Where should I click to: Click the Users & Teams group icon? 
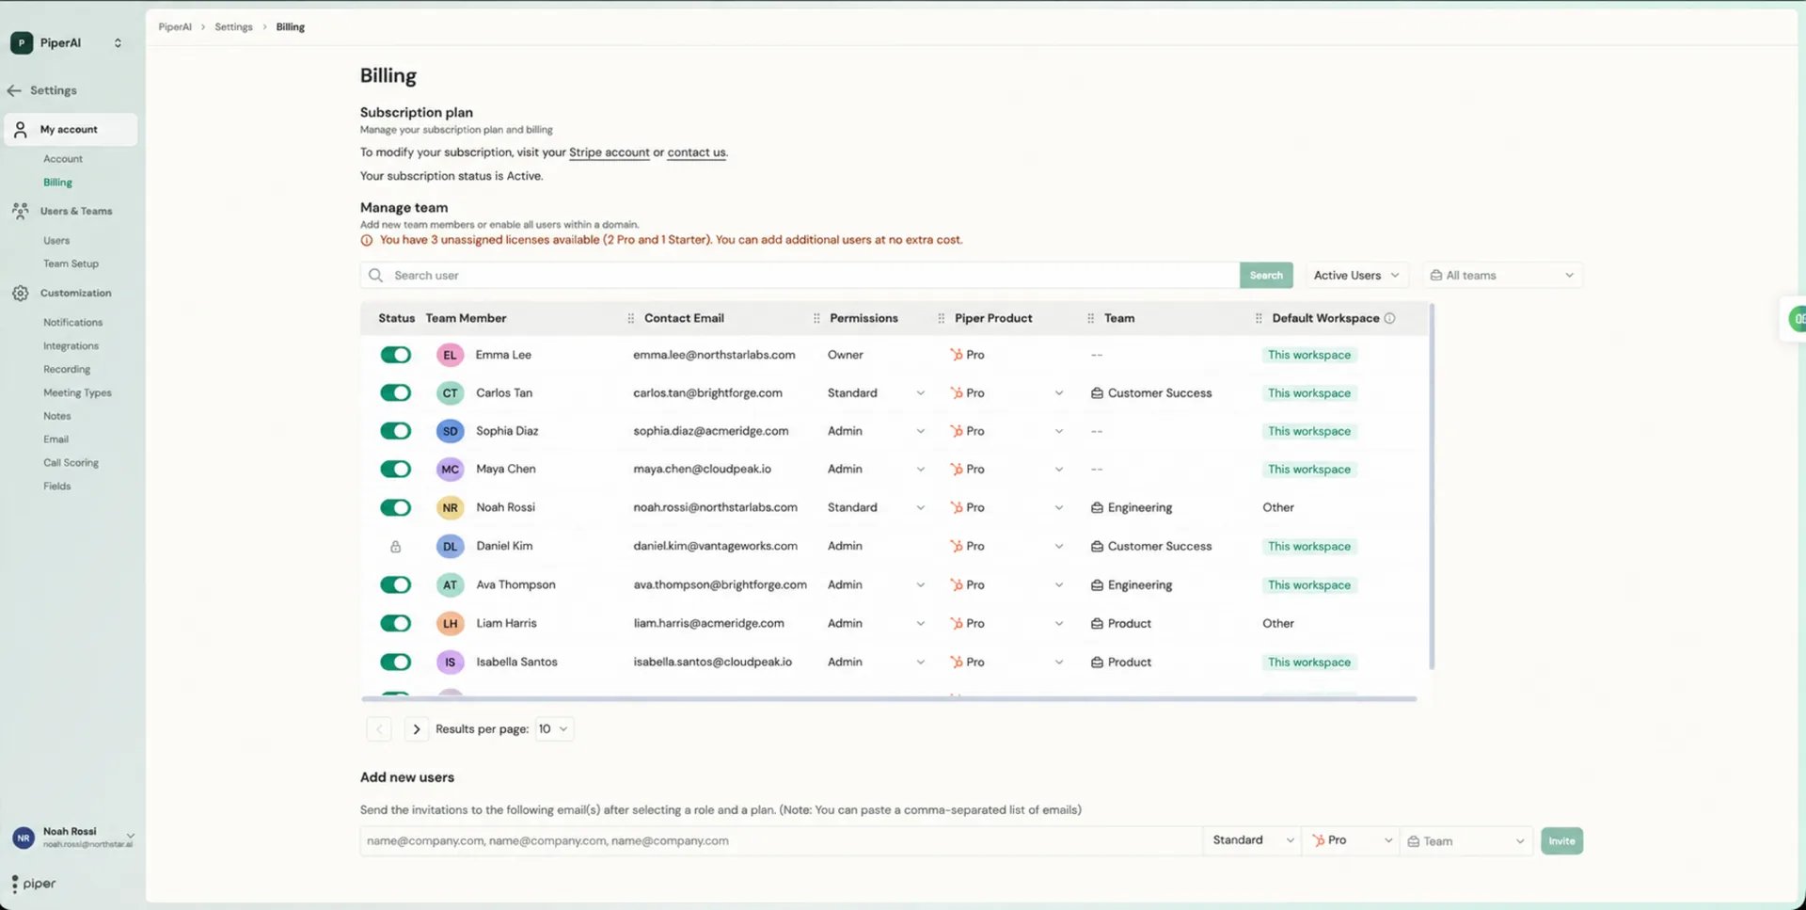point(21,211)
